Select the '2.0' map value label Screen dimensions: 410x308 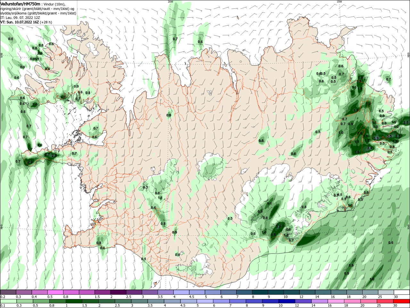pyautogui.click(x=40, y=145)
